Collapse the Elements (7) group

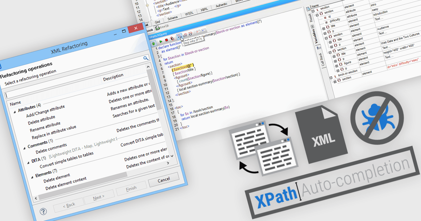click(32, 177)
